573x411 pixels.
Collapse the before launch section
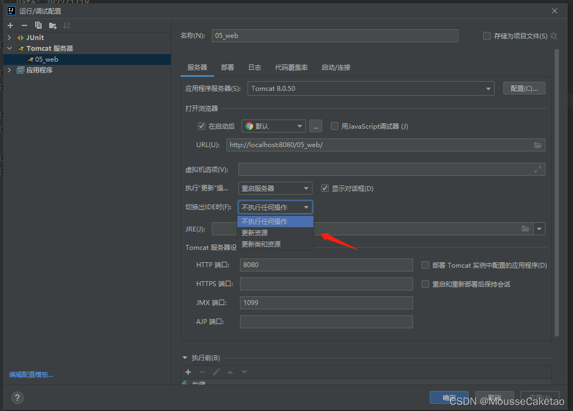[x=185, y=357]
